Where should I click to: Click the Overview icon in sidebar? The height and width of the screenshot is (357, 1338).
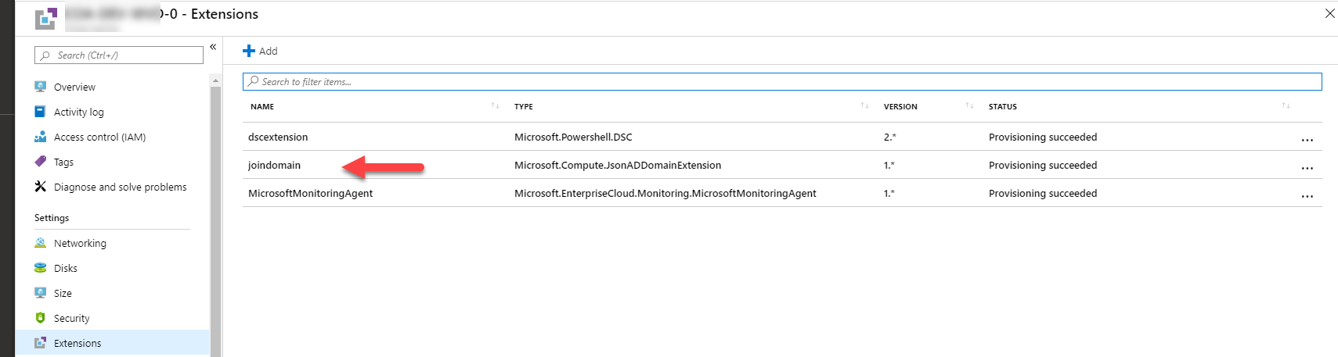pos(41,87)
